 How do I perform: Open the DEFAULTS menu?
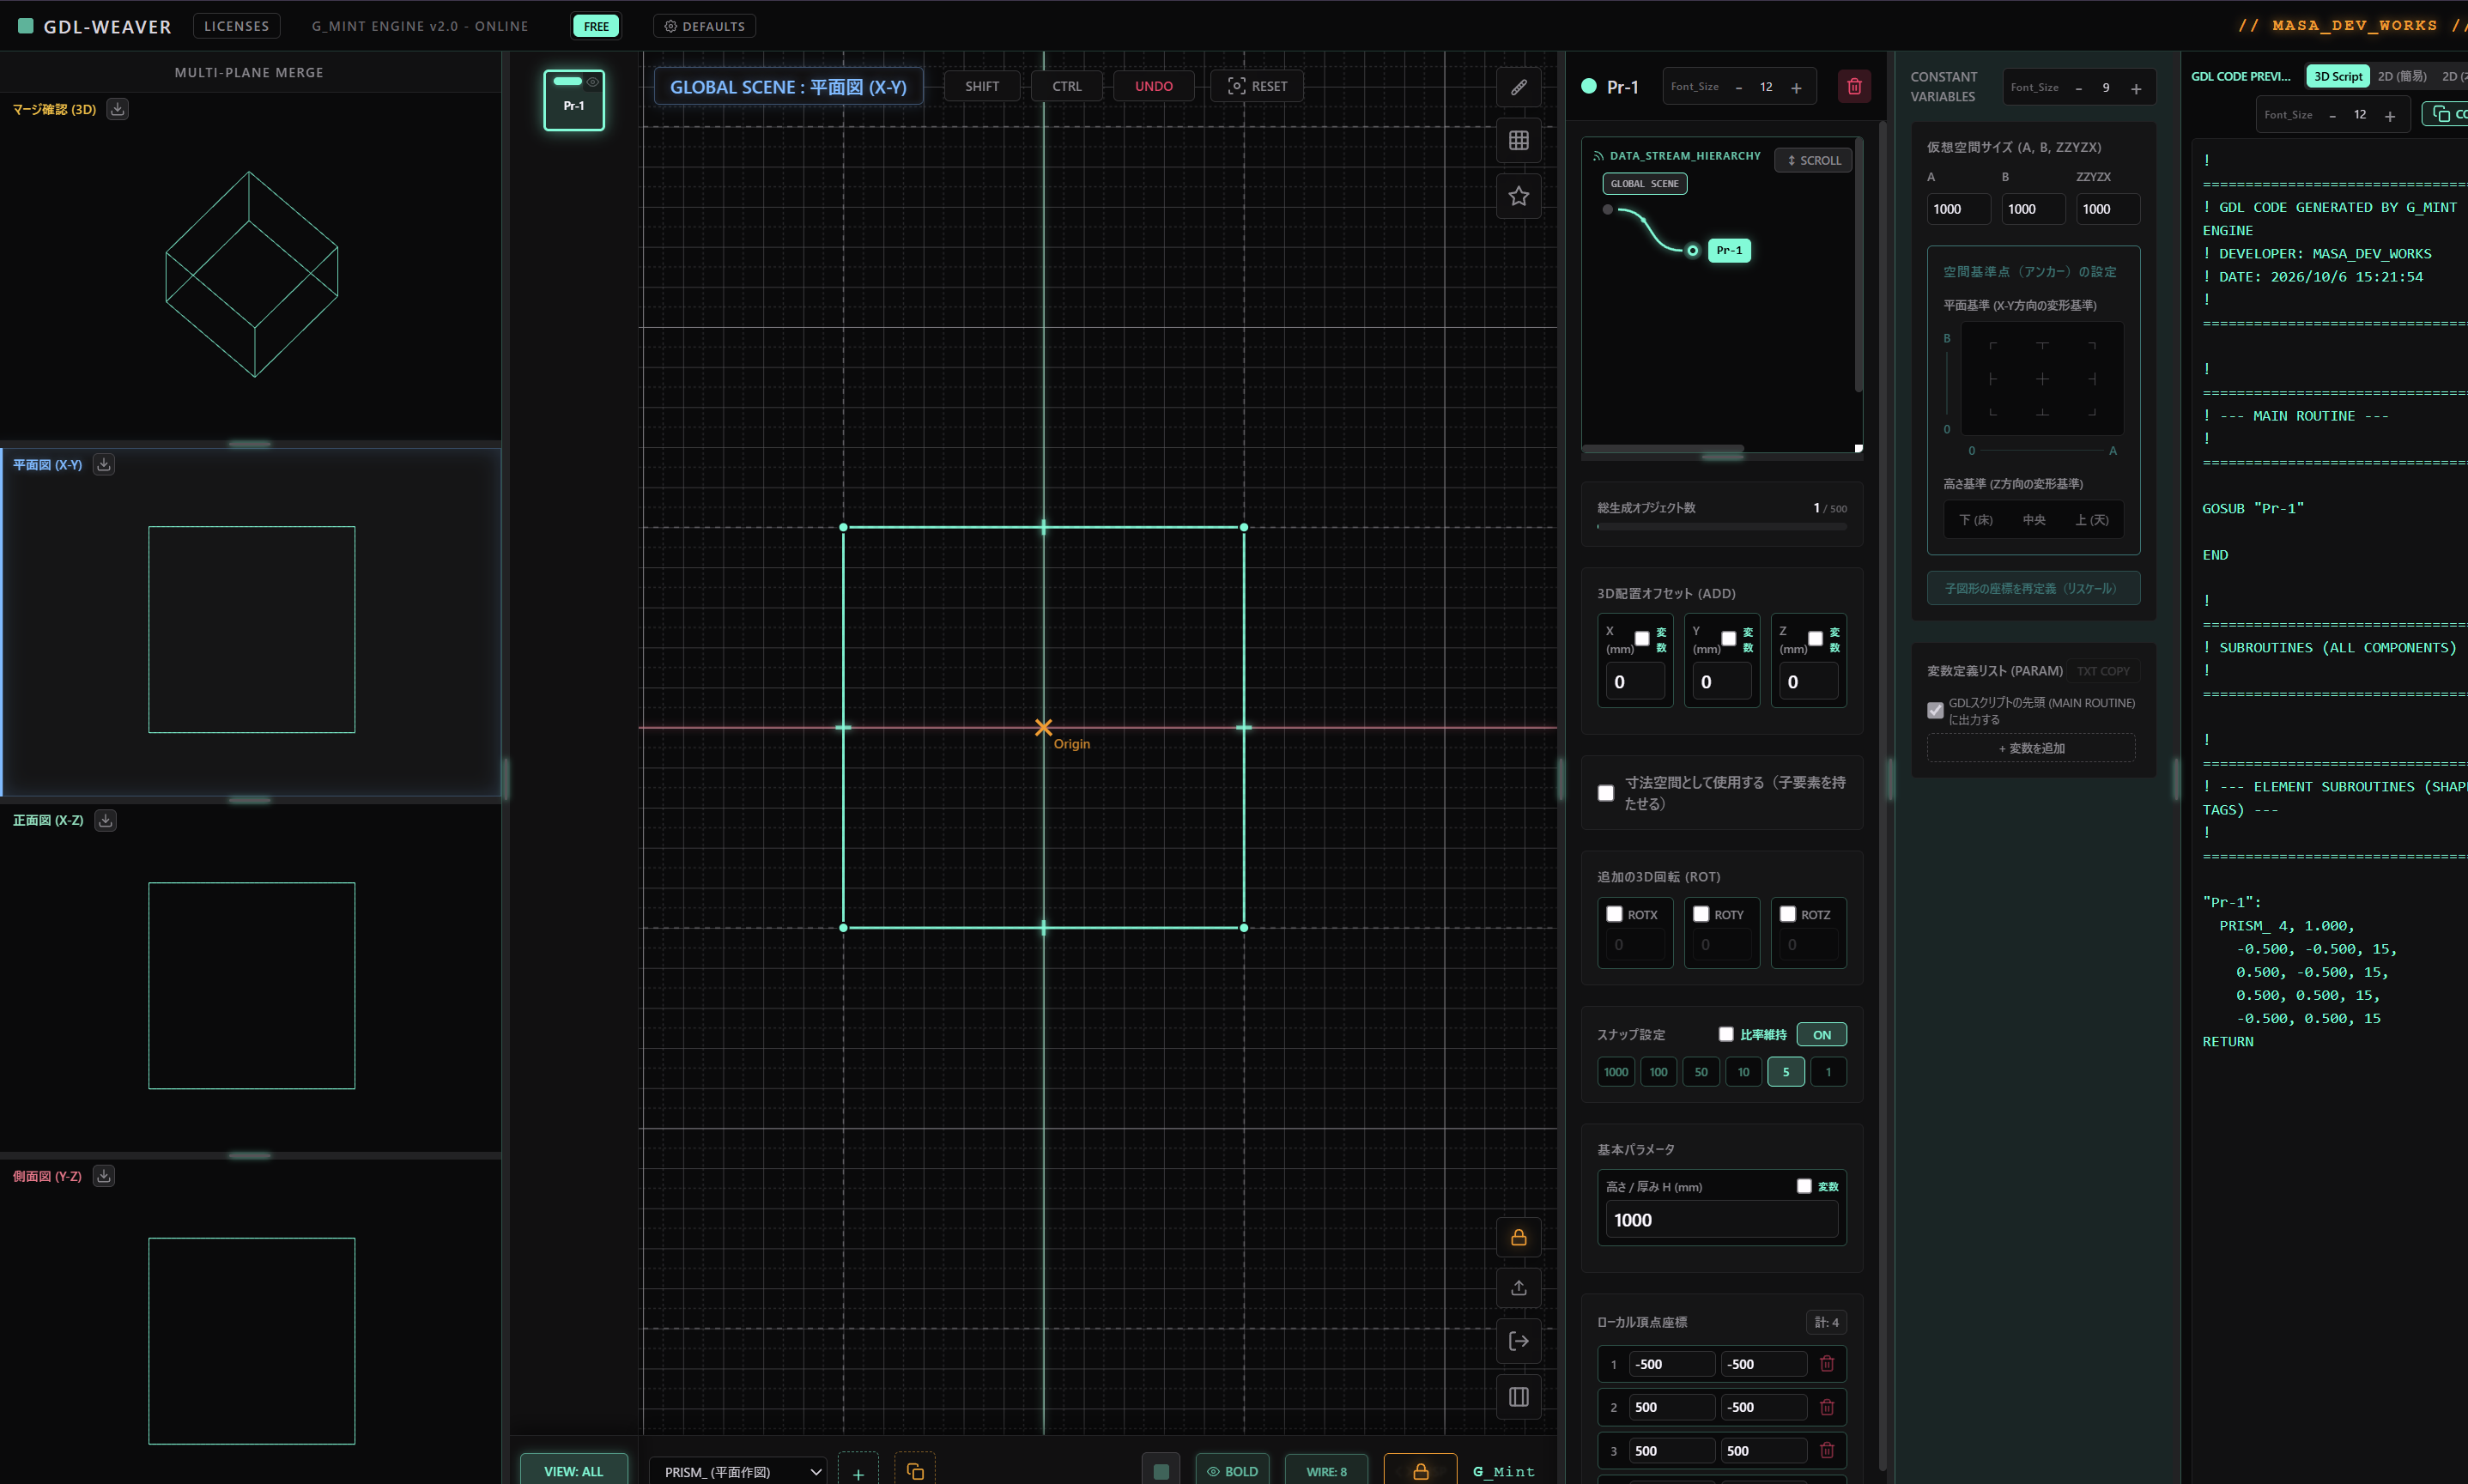click(704, 26)
